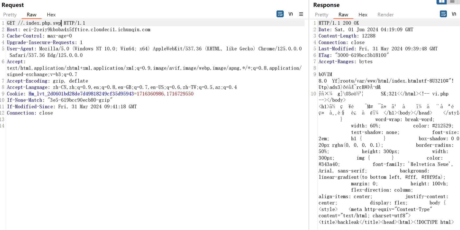Viewport: 460px width, 230px height.
Task: Select the Raw tab in the Response panel
Action: click(343, 15)
